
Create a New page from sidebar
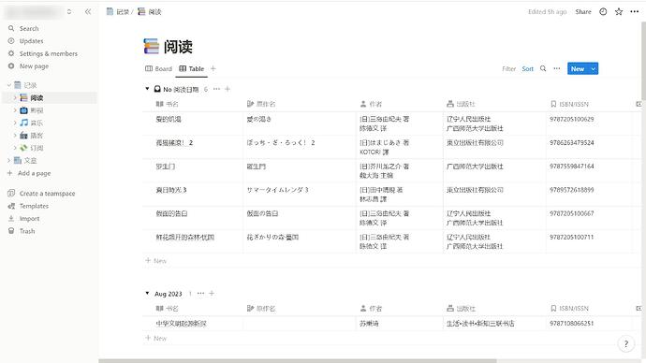34,65
